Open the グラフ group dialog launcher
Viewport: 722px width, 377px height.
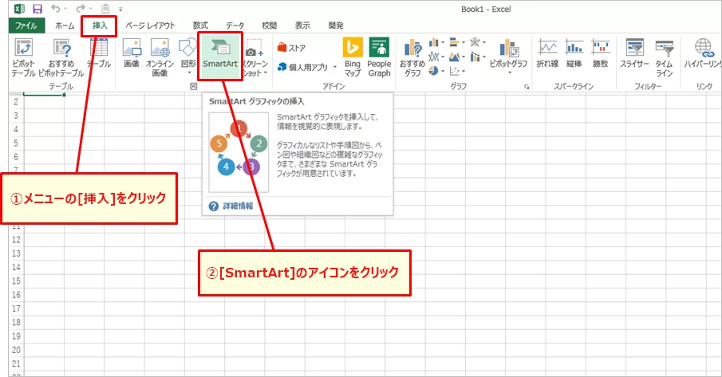[527, 86]
